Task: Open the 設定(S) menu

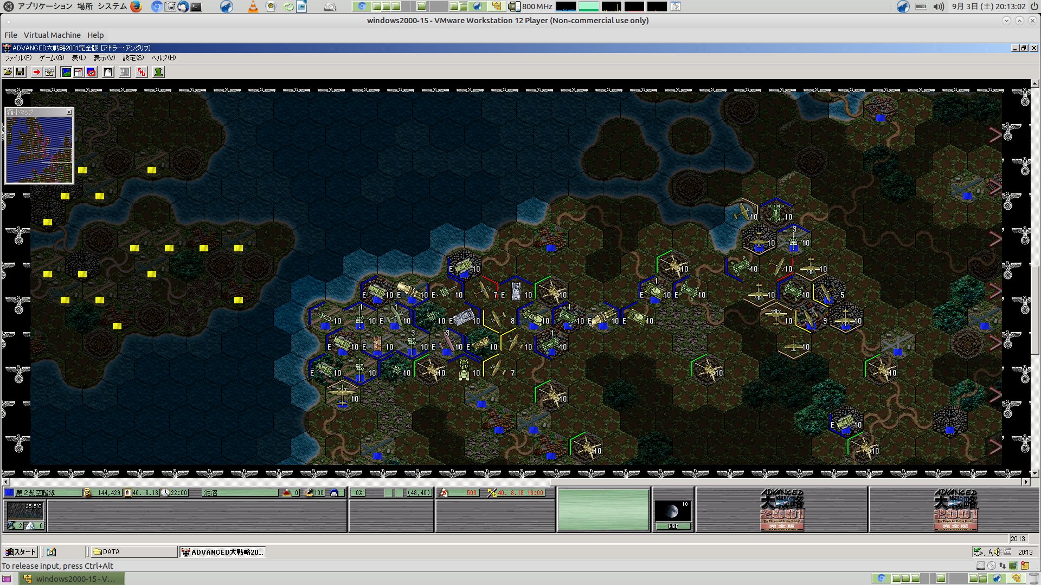Action: (x=133, y=58)
